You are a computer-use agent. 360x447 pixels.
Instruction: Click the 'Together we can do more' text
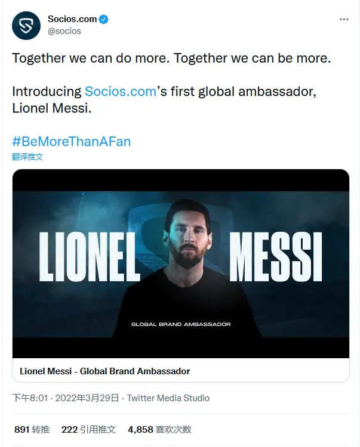click(x=84, y=58)
